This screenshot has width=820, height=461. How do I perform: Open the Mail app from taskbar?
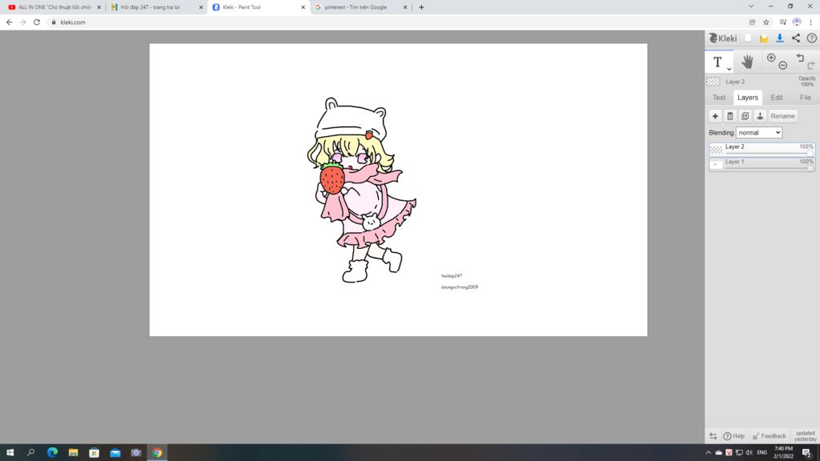(x=115, y=453)
